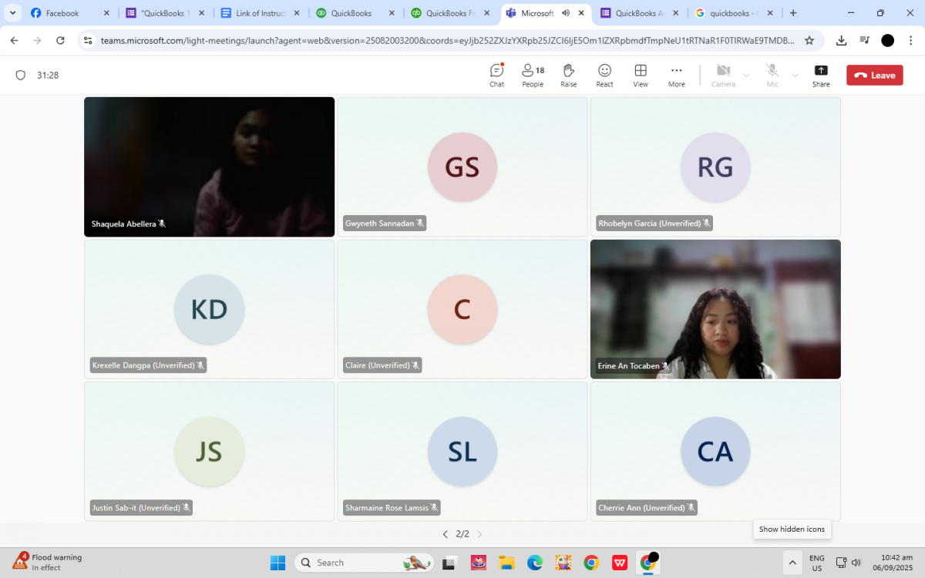Screen dimensions: 925x578
Task: Unmute the Mic
Action: pos(772,75)
